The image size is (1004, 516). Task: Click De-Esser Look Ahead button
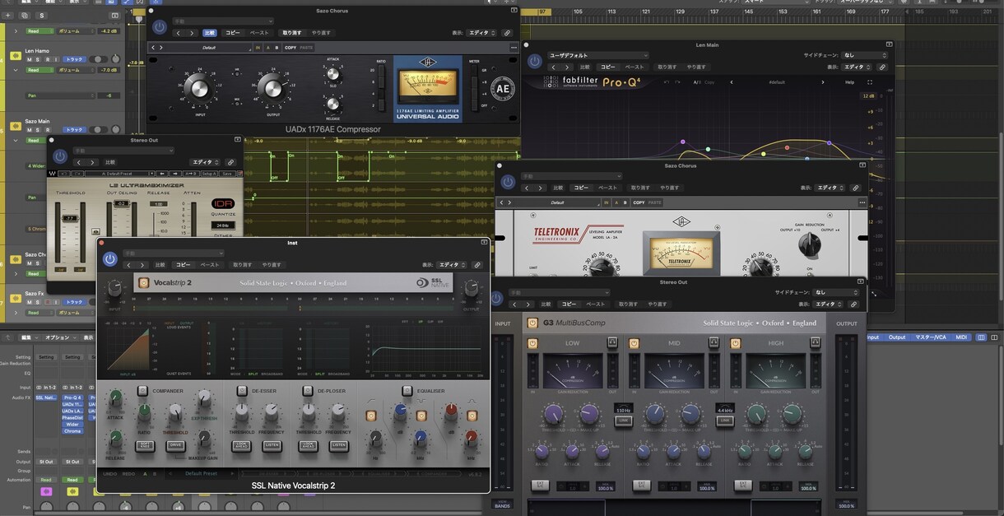[241, 445]
